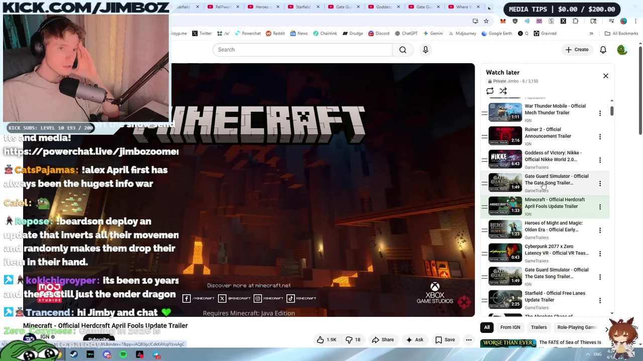Toggle shuffle in Watch later playlist

(503, 91)
